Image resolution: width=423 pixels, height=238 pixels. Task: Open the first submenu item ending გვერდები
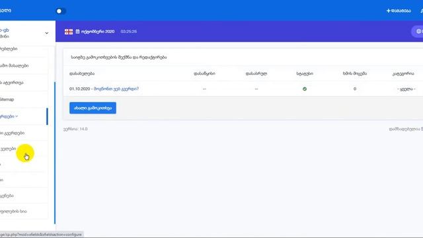[24, 133]
